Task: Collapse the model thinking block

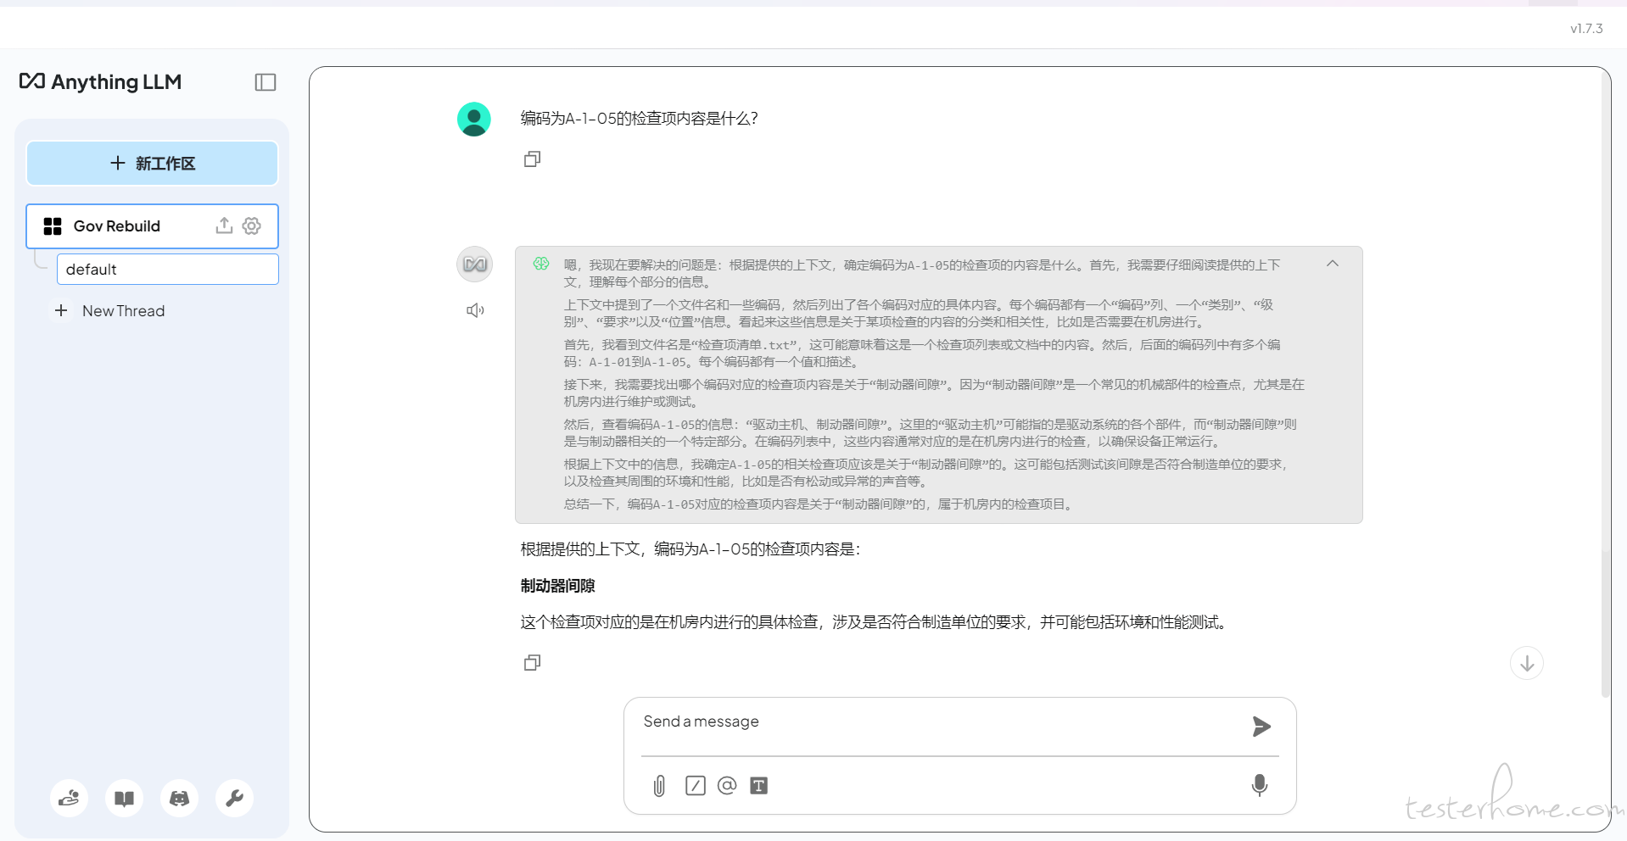Action: coord(1333,264)
